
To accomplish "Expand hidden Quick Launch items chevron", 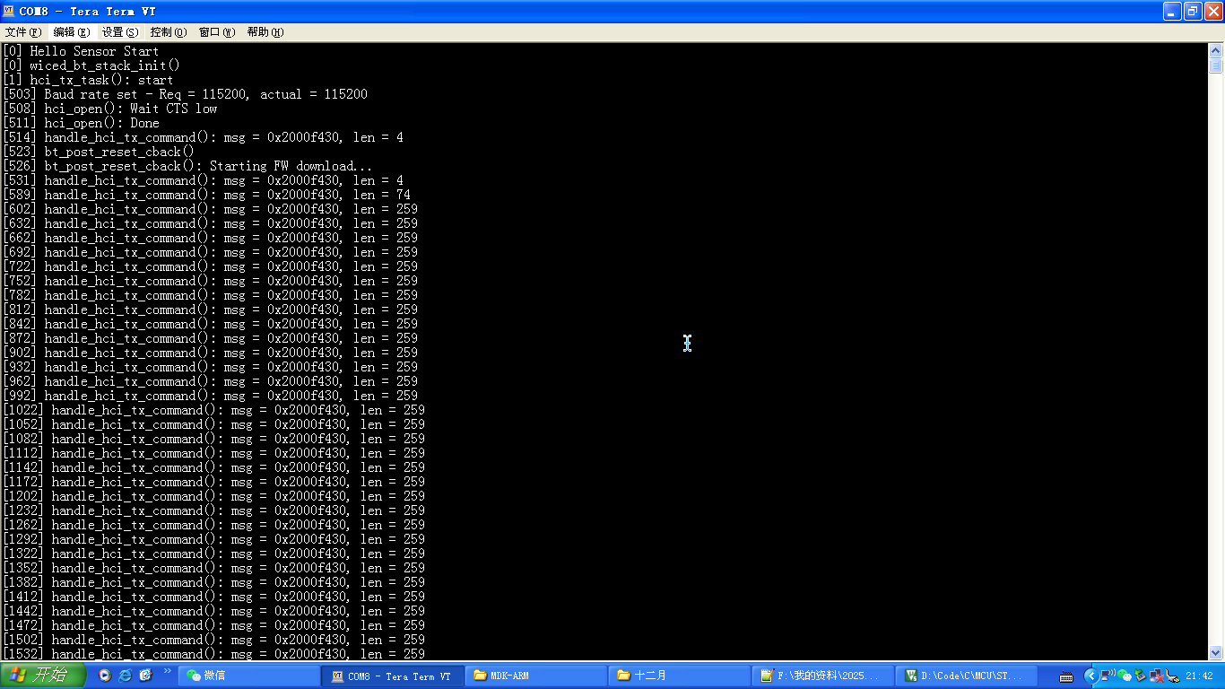I will click(x=167, y=671).
